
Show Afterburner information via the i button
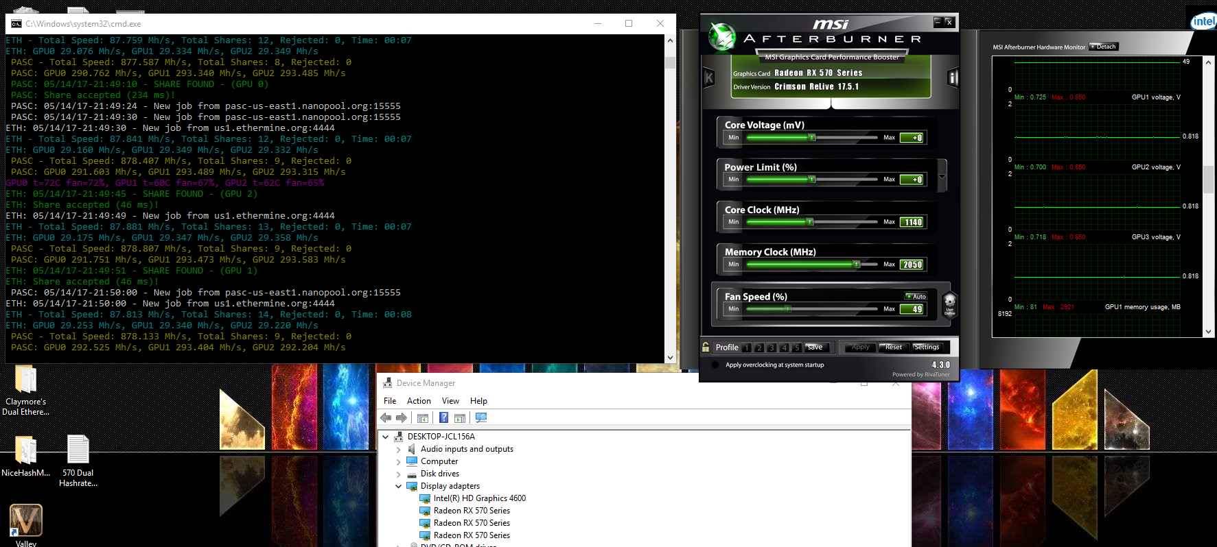pos(953,77)
